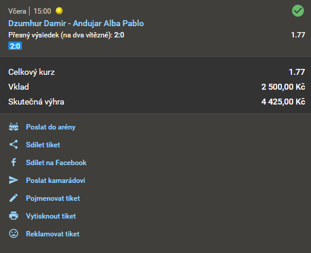Click the paper plane send icon

(14, 180)
